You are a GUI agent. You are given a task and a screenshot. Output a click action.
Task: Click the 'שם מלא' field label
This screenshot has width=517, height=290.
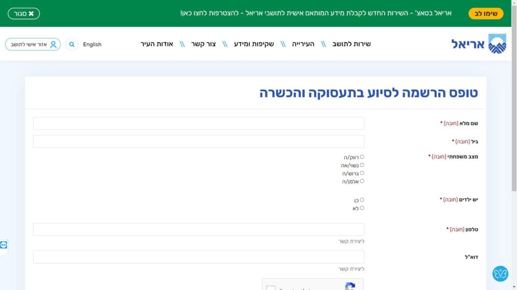469,123
